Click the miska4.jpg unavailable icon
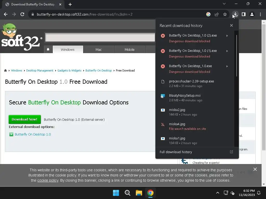The height and width of the screenshot is (199, 266). (163, 125)
